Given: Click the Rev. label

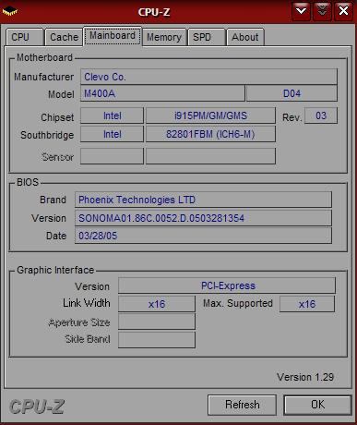Looking at the screenshot, I should [x=292, y=117].
